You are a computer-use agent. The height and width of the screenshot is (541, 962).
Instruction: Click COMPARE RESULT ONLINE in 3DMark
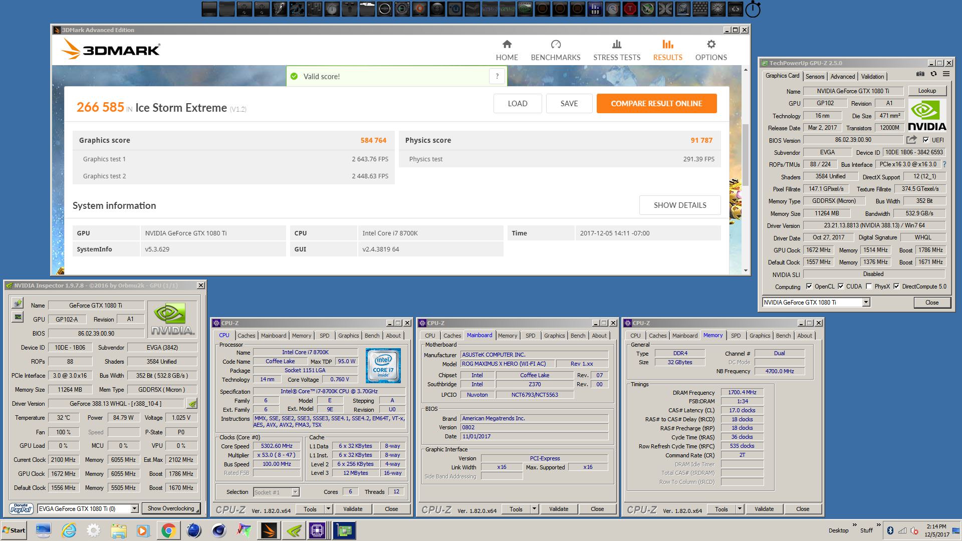pos(656,103)
